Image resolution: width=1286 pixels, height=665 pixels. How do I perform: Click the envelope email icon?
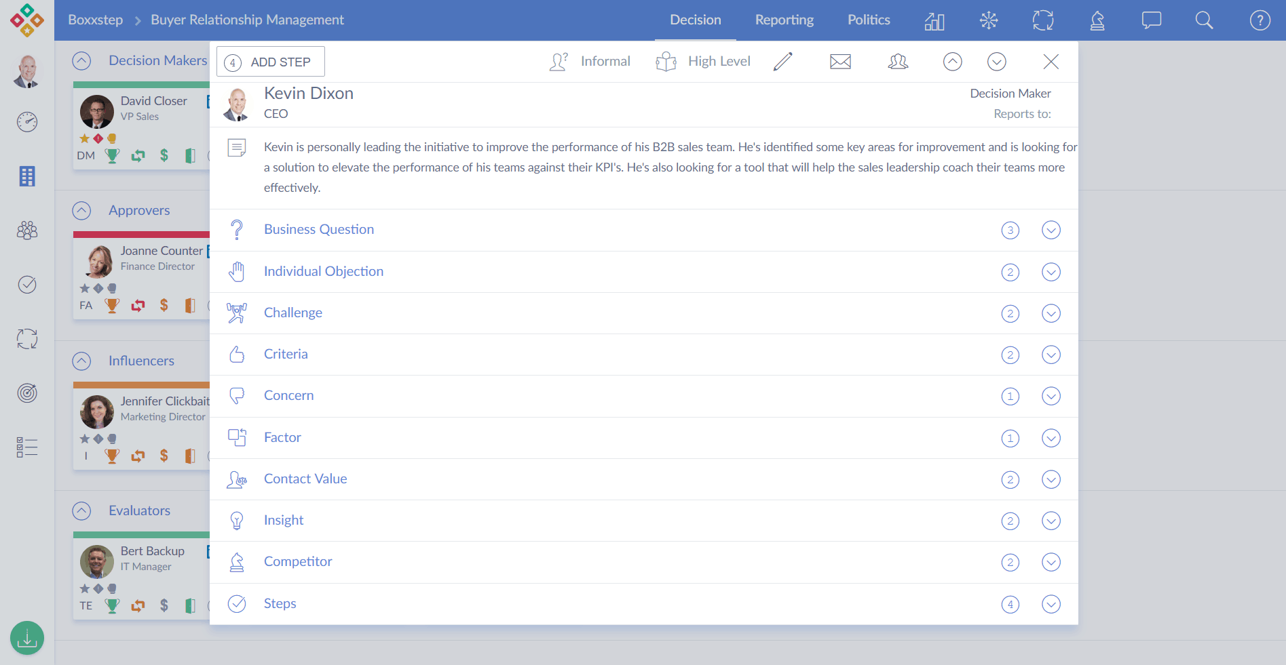coord(840,62)
